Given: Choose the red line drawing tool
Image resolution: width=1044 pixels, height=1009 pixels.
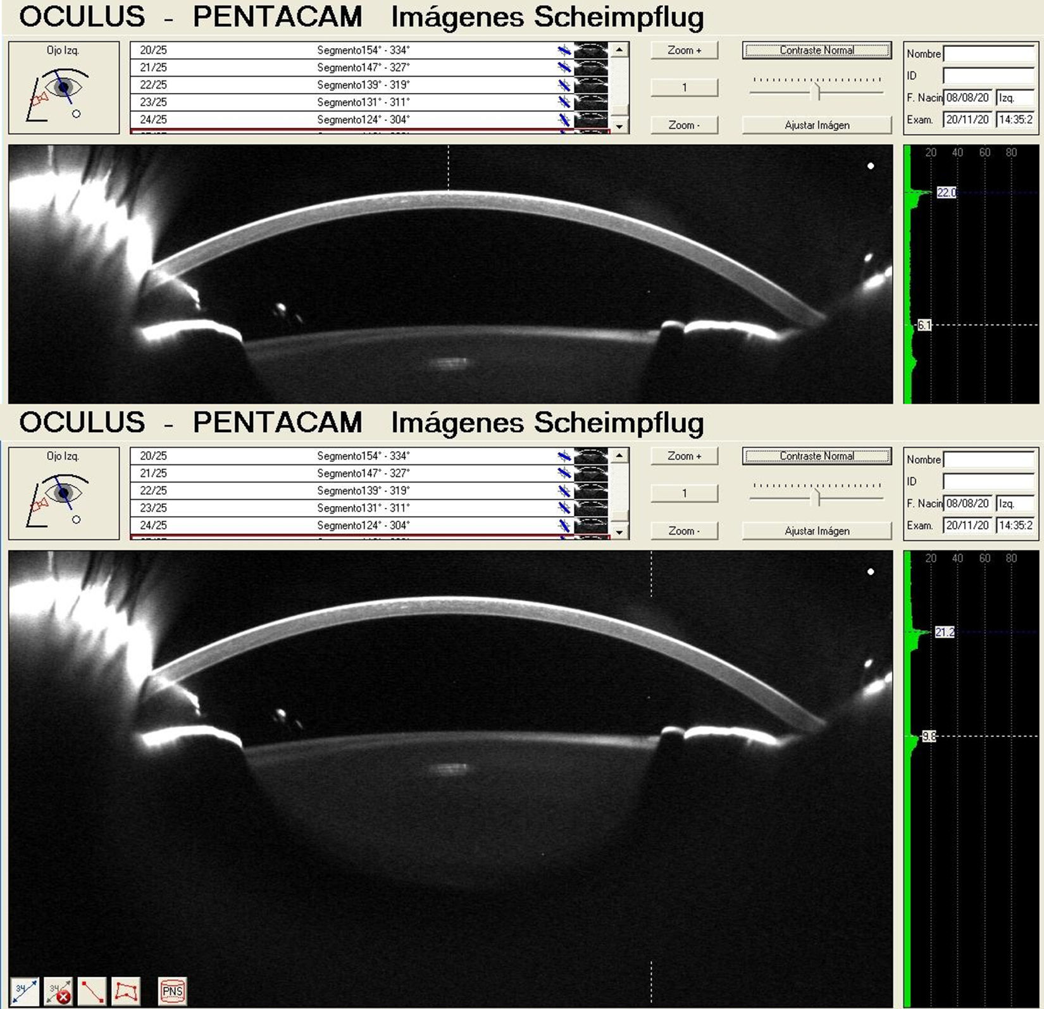Looking at the screenshot, I should [92, 991].
